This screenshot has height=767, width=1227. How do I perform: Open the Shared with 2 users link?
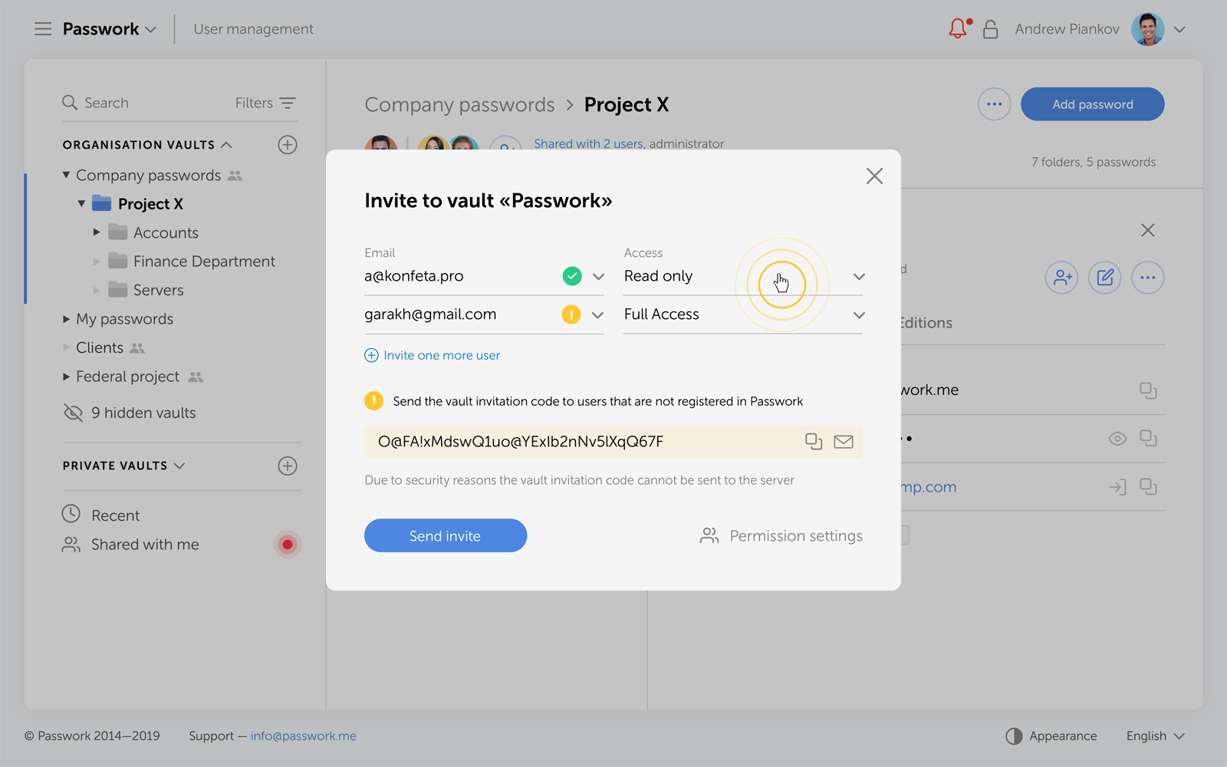(x=588, y=143)
